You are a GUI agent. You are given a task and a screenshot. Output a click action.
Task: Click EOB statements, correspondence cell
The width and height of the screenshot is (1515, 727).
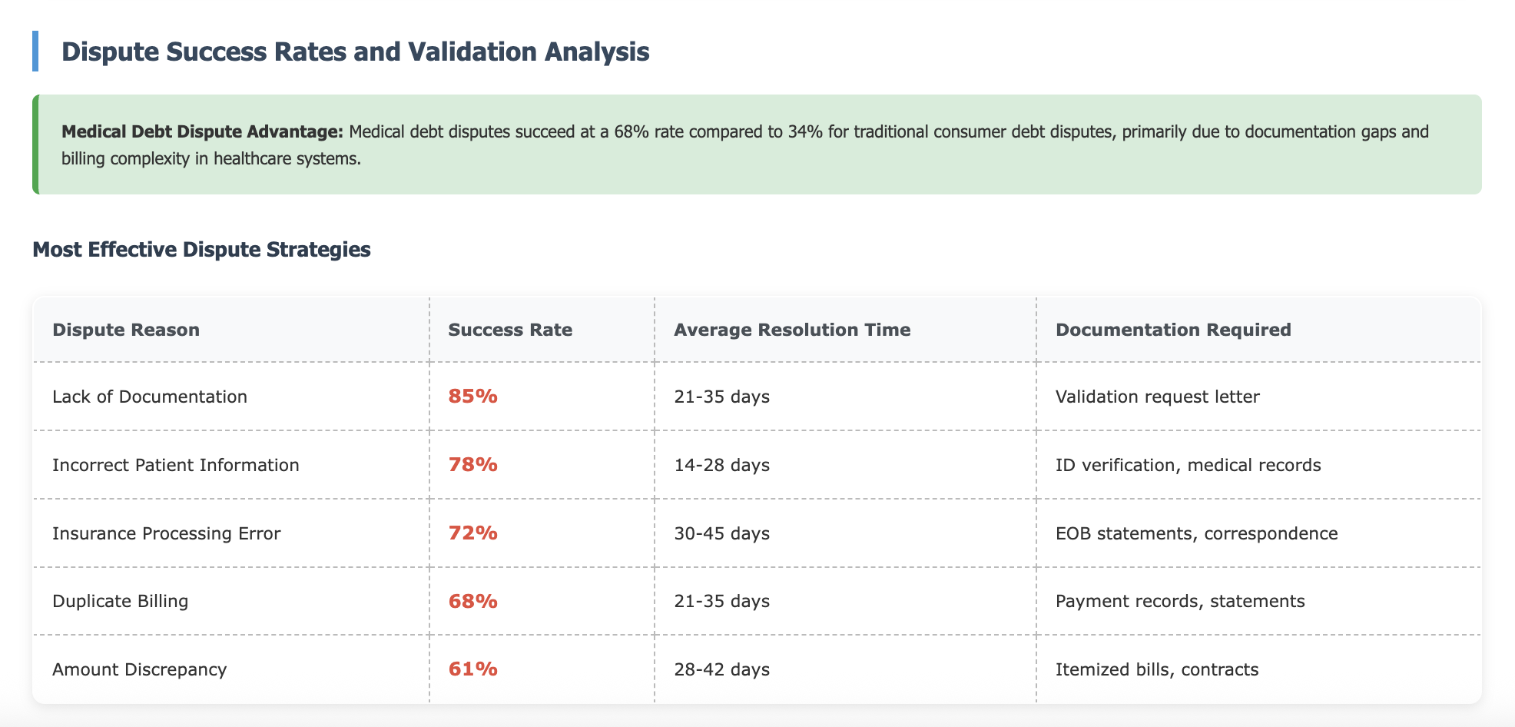1258,533
